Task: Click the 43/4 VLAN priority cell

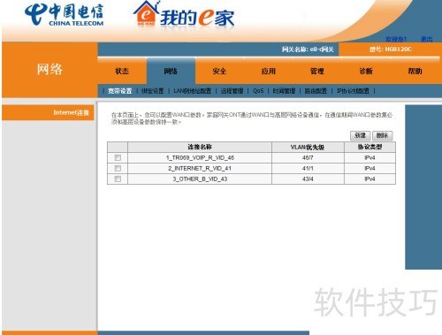Action: tap(308, 179)
